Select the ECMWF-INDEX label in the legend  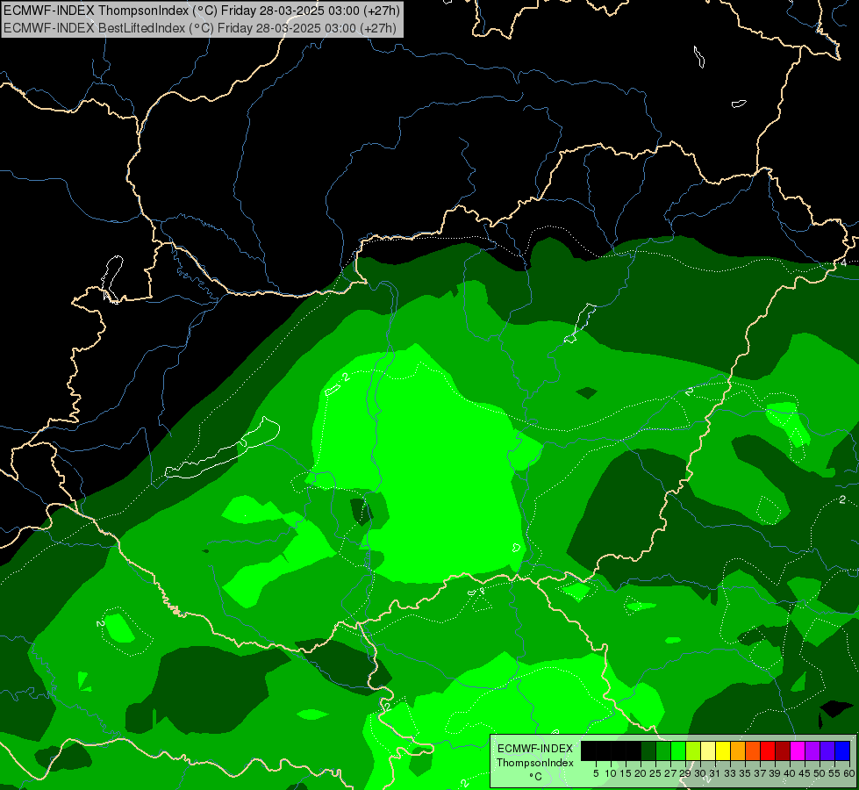534,749
